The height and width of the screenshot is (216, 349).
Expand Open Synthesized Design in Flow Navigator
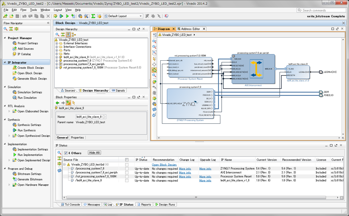click(x=9, y=136)
